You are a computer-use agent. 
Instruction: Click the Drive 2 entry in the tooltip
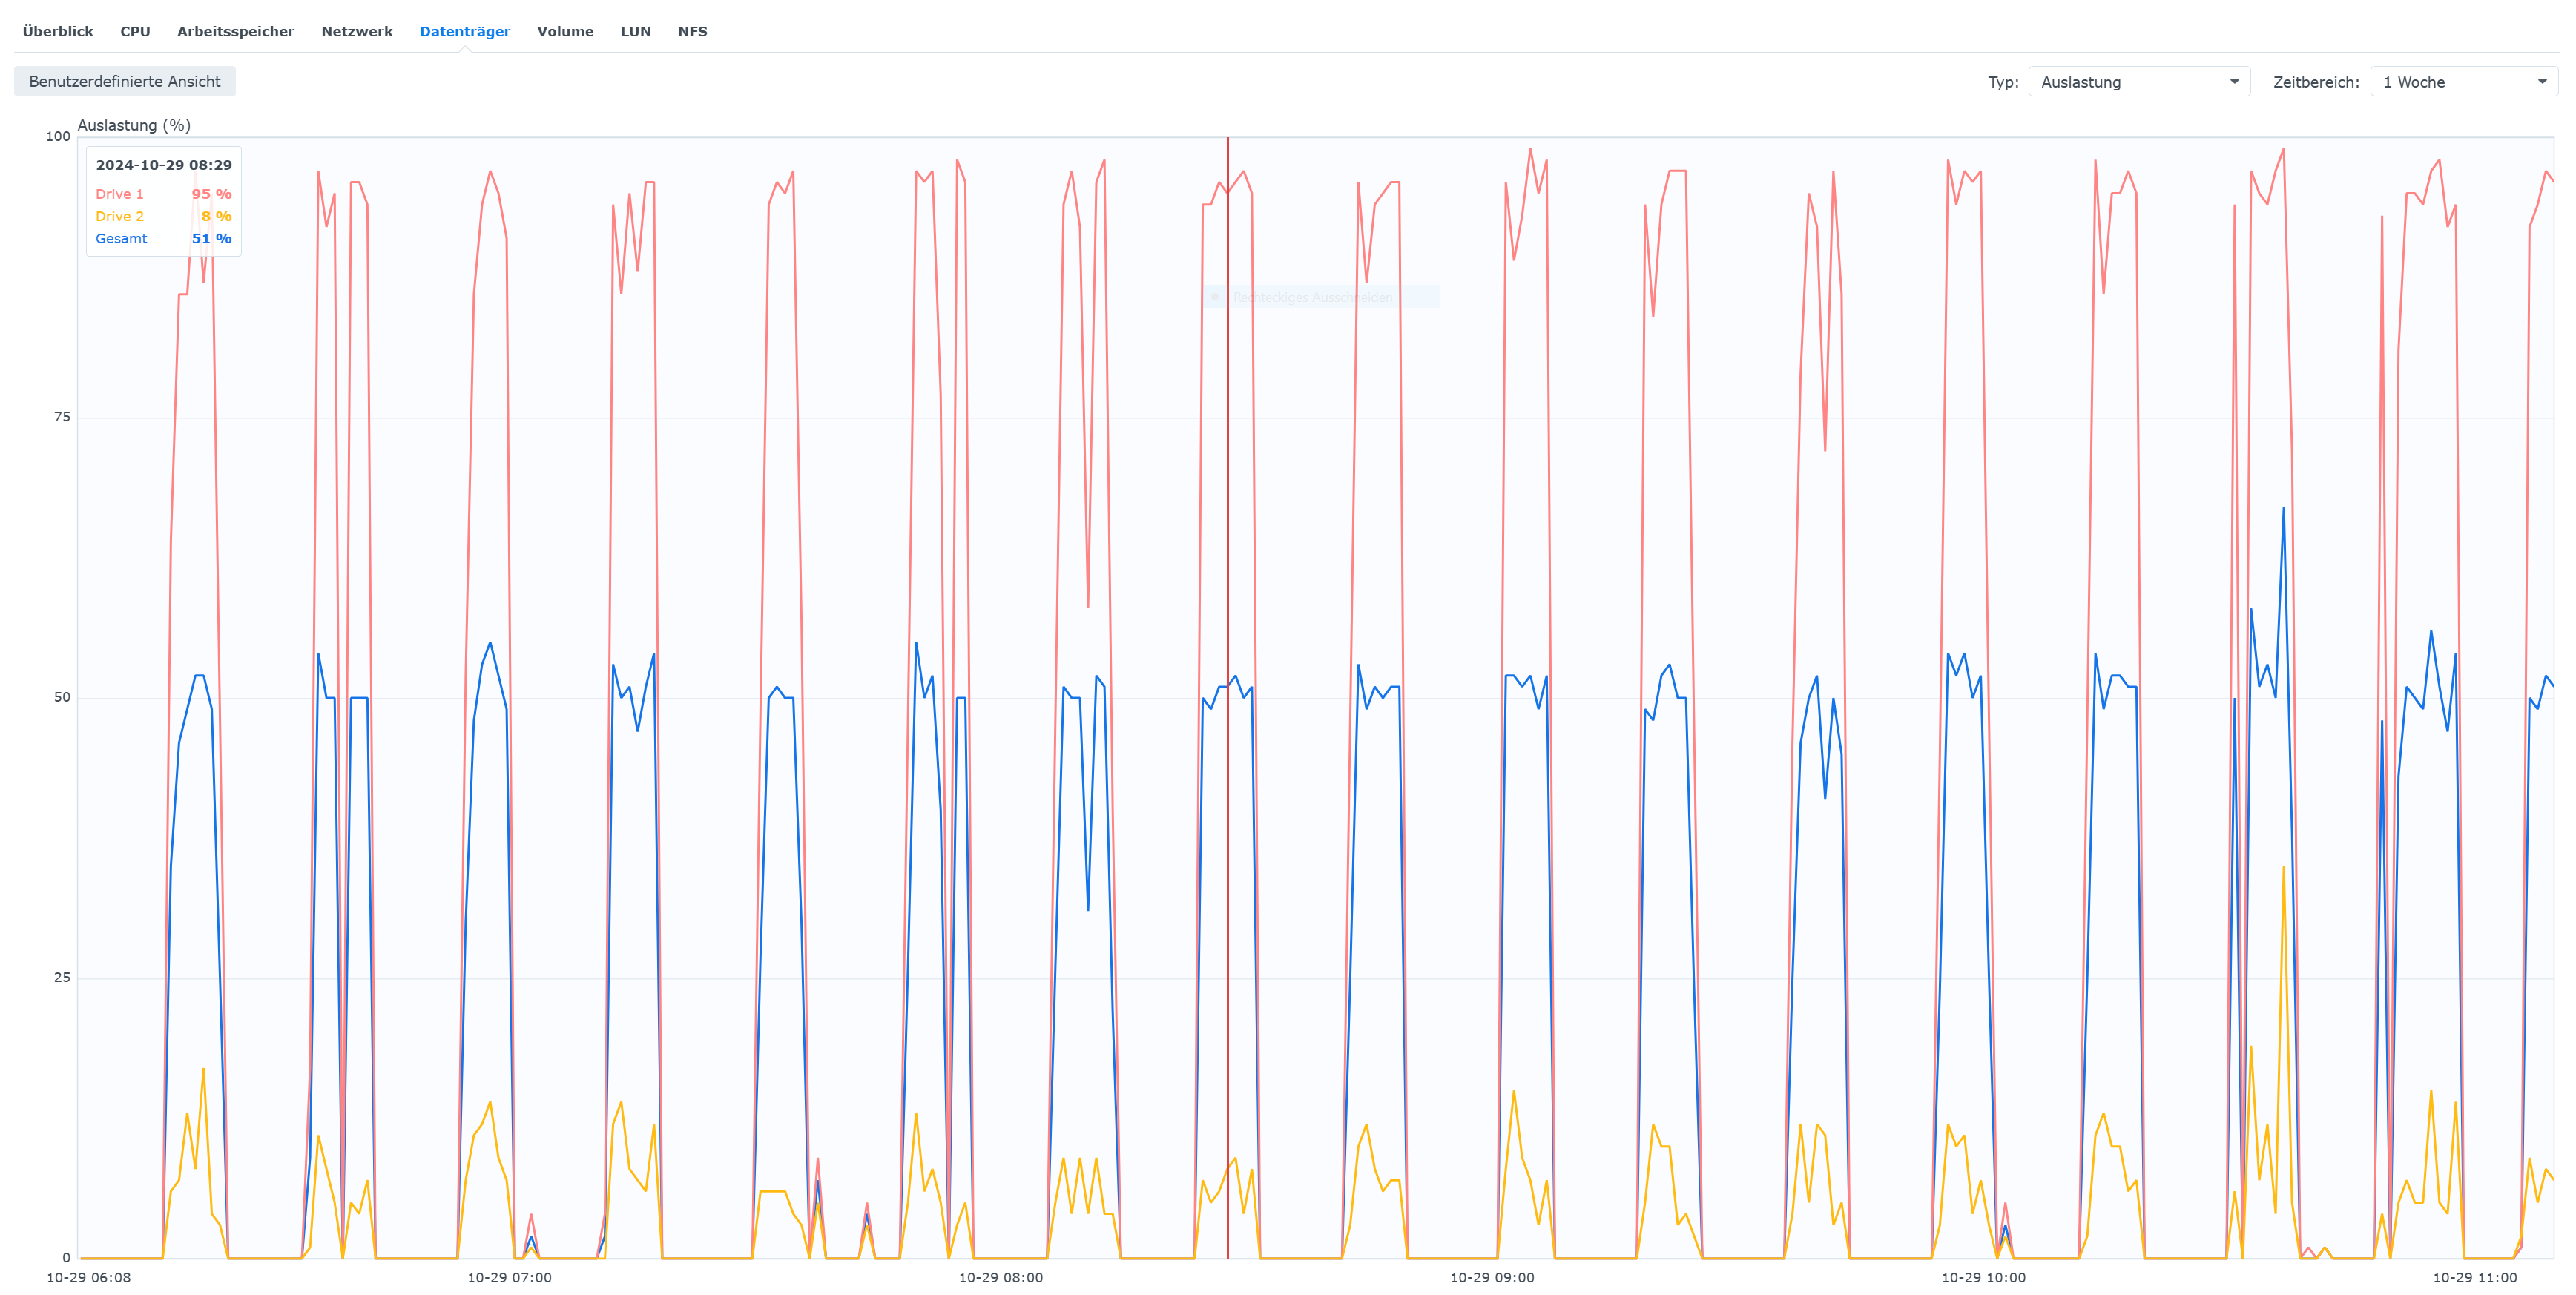[120, 216]
